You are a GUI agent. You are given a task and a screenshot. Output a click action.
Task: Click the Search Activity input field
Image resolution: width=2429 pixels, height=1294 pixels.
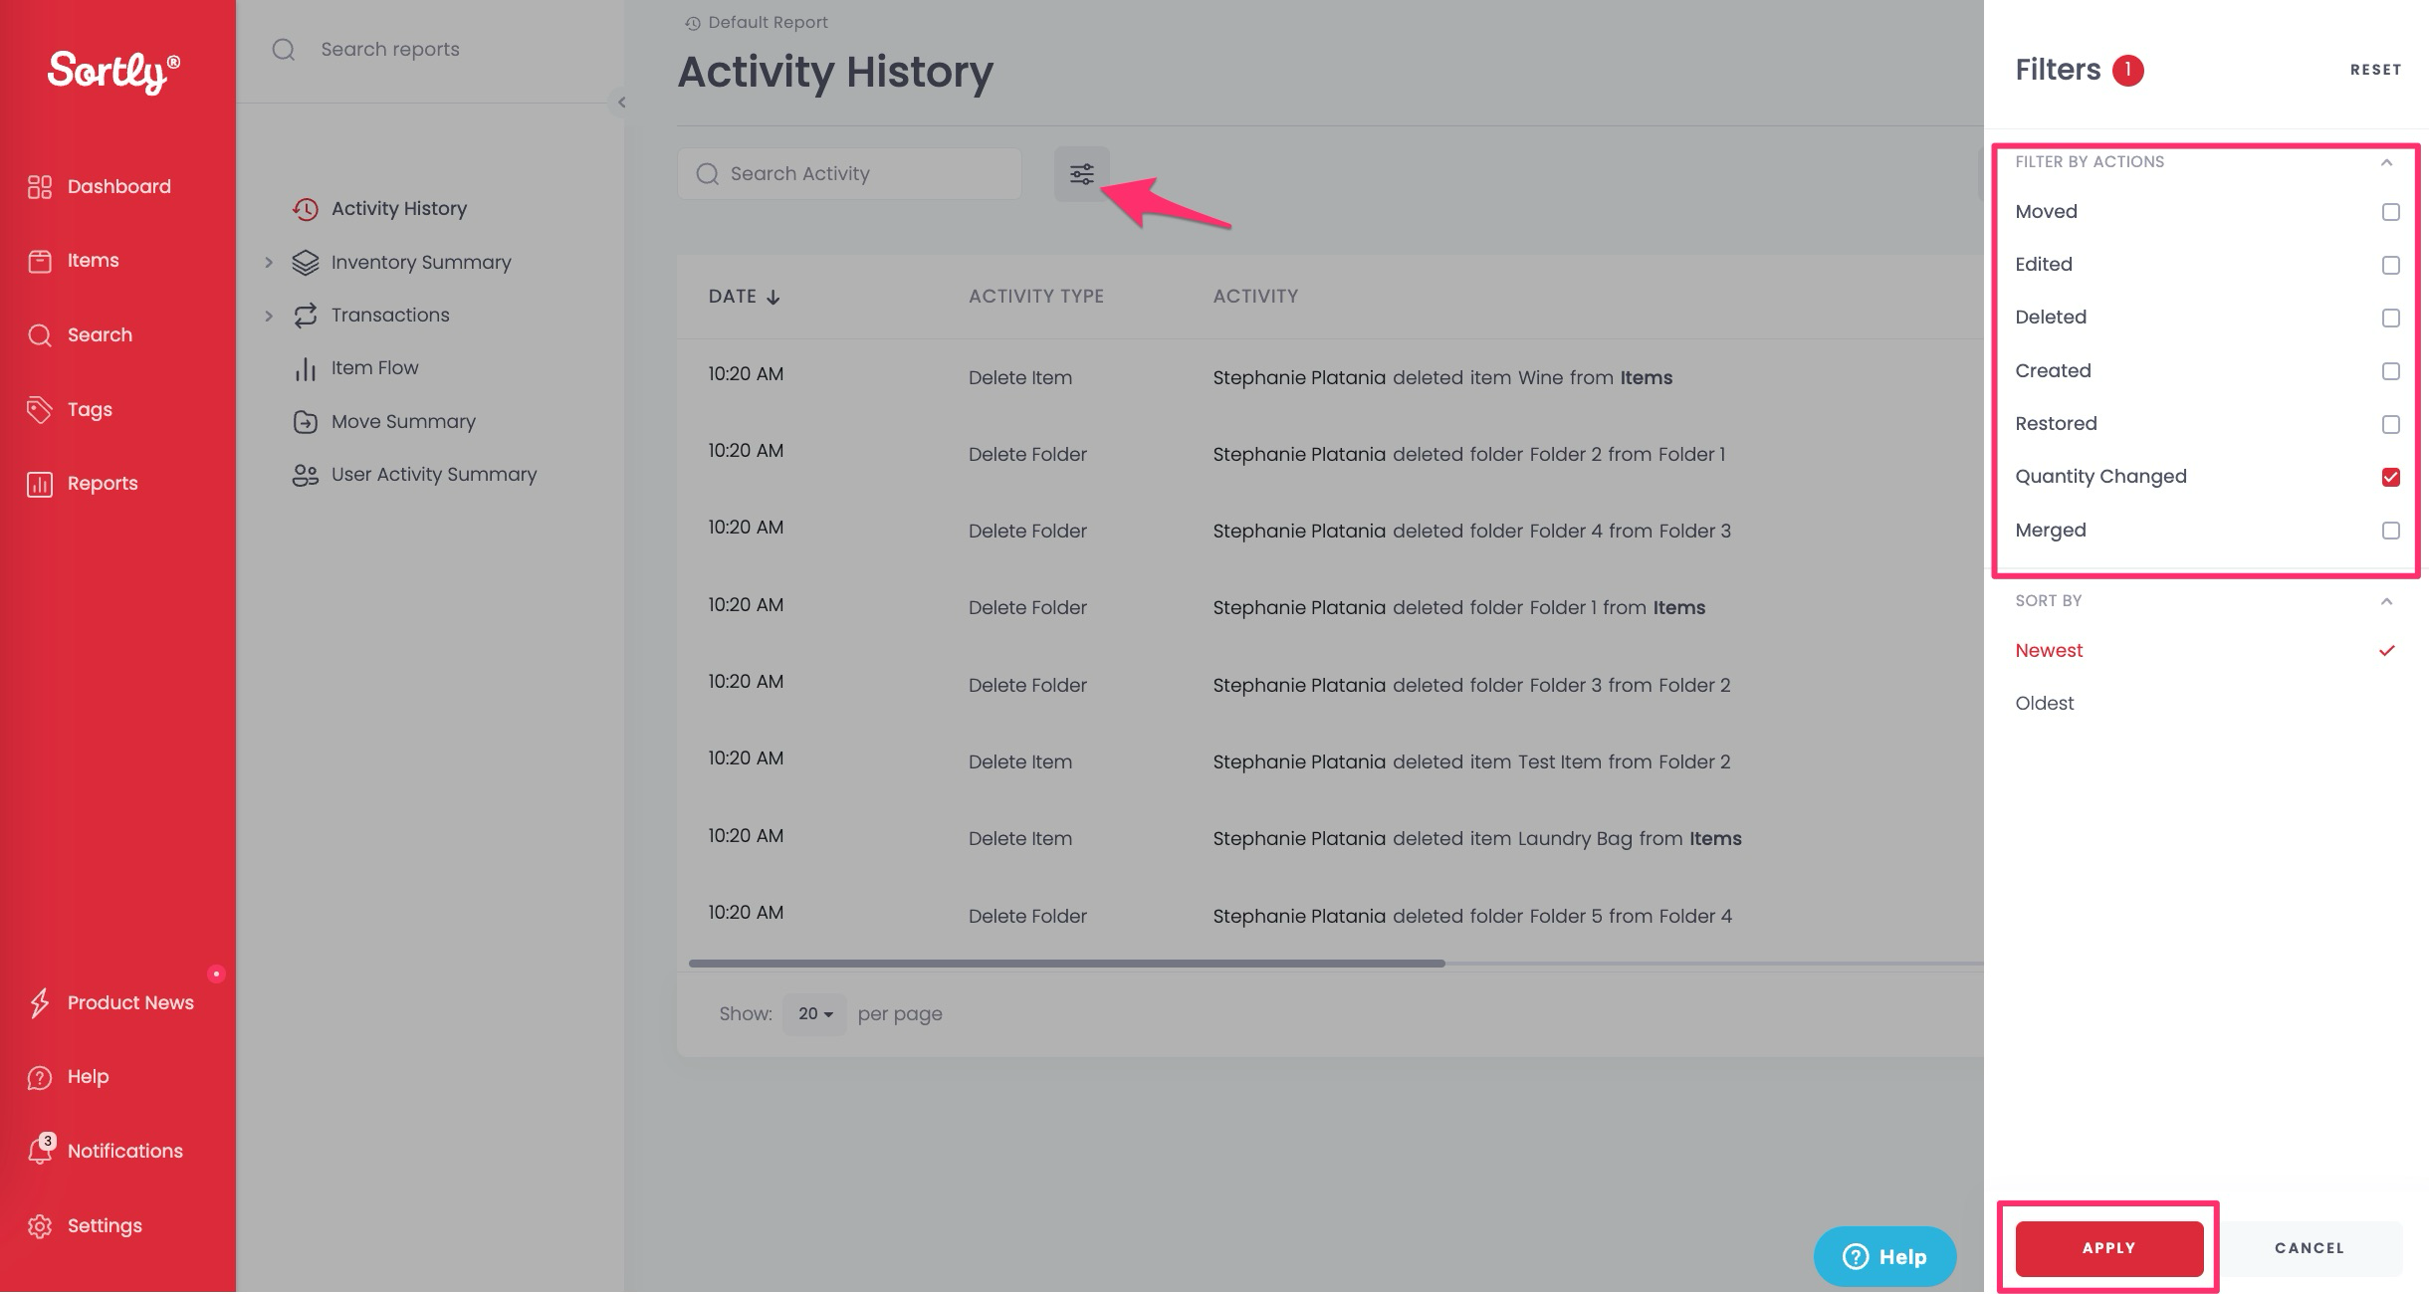coord(851,173)
